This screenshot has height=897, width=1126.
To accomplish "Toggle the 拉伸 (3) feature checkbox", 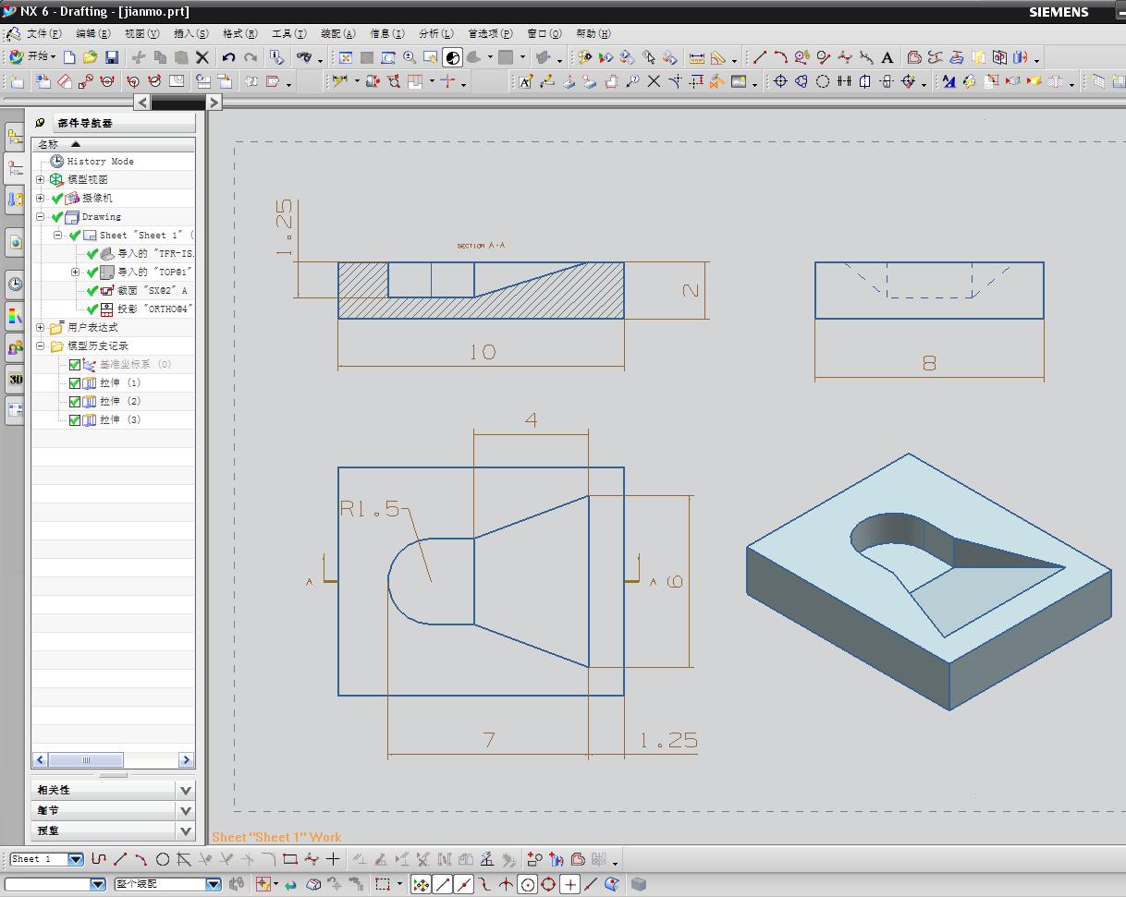I will tap(75, 419).
